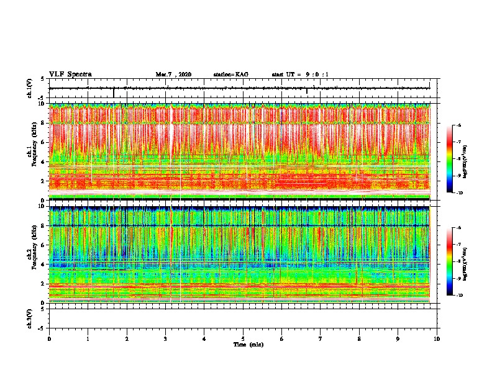The width and height of the screenshot is (492, 380).
Task: Click inside the ch.1 spectrogram panel
Action: click(x=239, y=152)
